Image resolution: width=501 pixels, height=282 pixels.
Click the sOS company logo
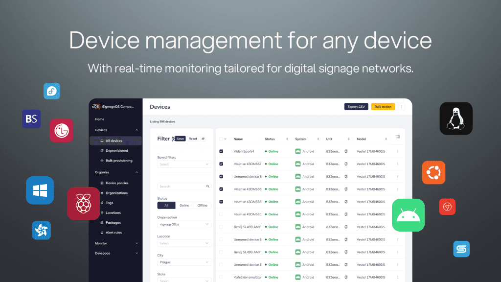96,106
